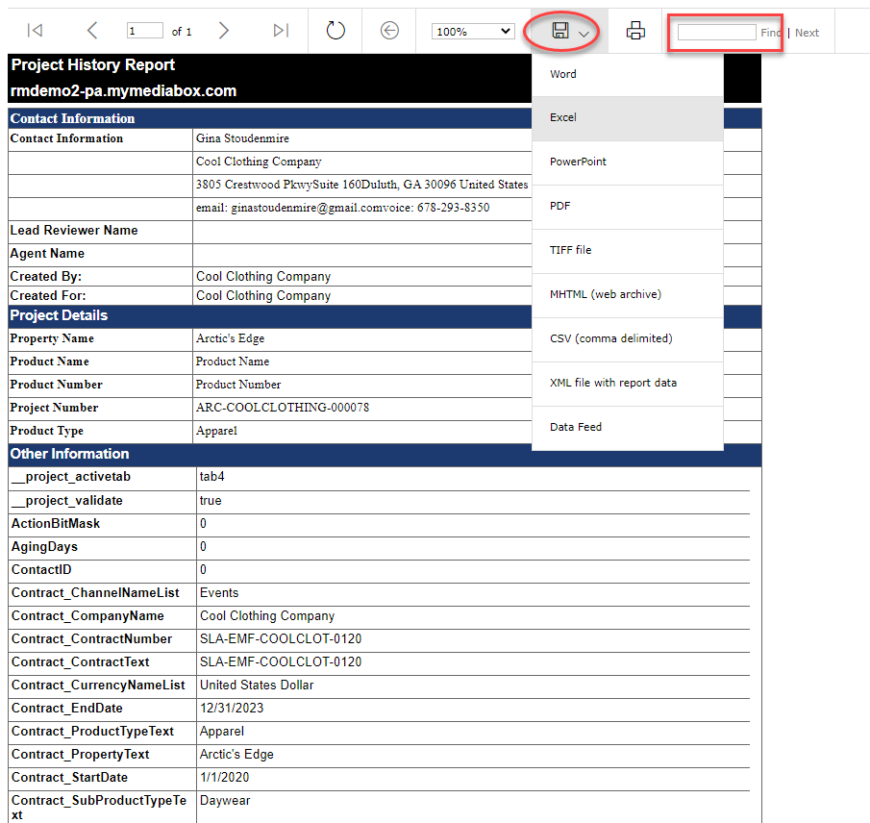Go to first page of report
Viewport: 870px width, 823px height.
coord(35,30)
